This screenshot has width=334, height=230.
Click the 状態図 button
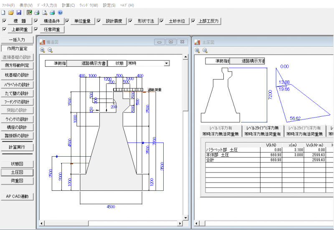tap(17, 164)
